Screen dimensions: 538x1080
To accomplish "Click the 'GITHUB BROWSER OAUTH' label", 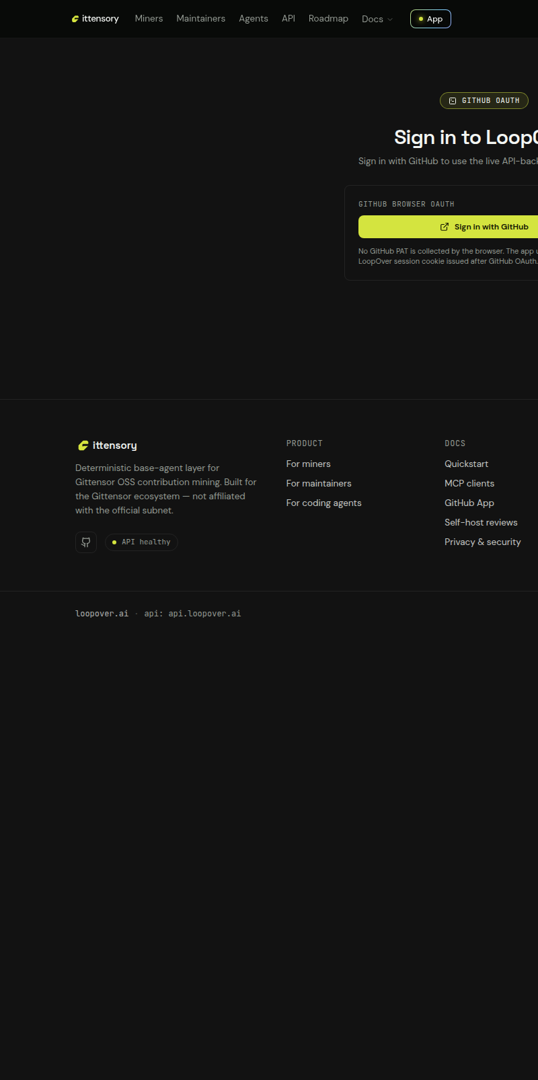I will [406, 204].
